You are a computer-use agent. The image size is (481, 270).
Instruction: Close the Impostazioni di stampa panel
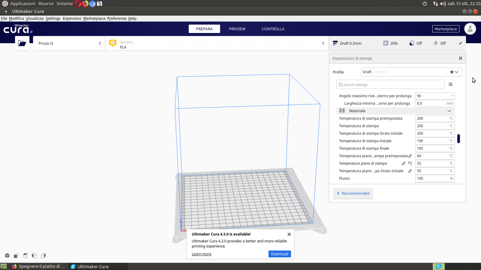pos(460,58)
